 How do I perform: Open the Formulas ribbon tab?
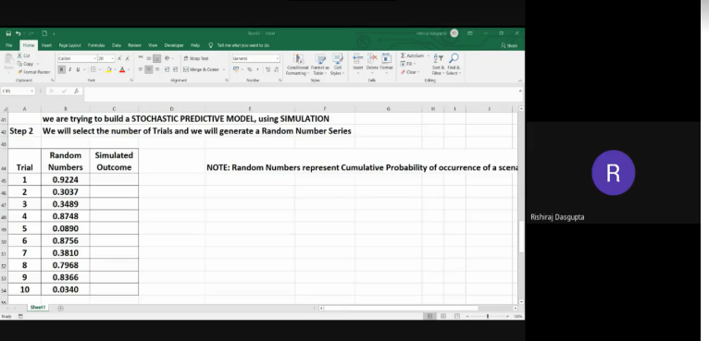tap(96, 45)
